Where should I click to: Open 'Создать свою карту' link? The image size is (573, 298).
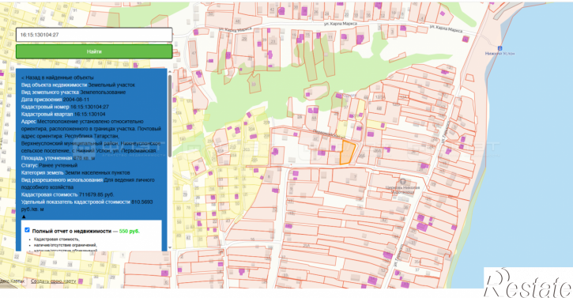tap(54, 281)
